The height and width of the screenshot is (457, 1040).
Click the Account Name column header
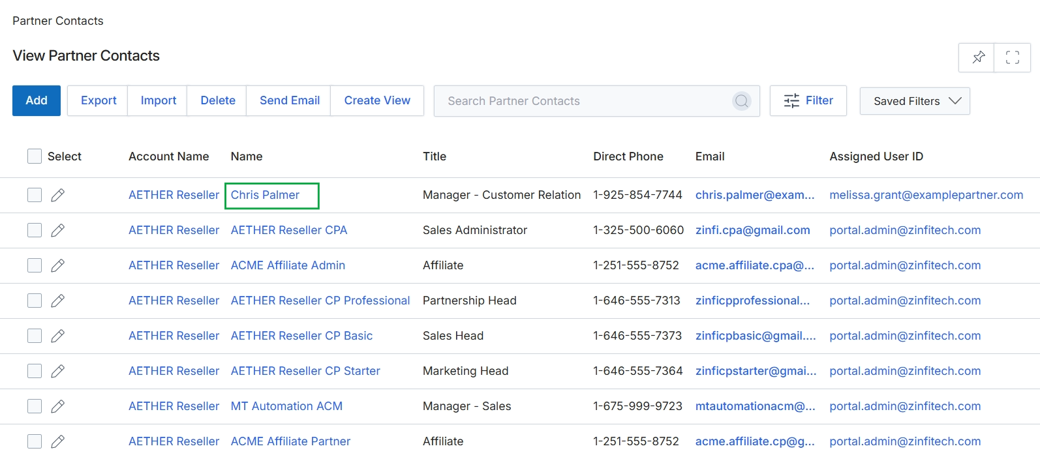[x=168, y=156]
